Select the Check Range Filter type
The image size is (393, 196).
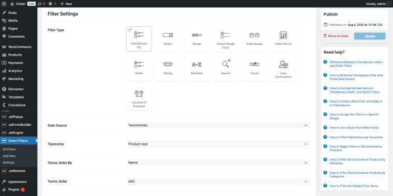coord(225,39)
